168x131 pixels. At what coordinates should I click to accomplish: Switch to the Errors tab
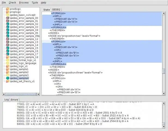(x=14, y=100)
